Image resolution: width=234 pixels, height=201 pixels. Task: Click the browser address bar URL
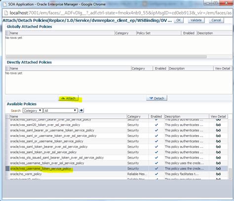[x=120, y=13]
